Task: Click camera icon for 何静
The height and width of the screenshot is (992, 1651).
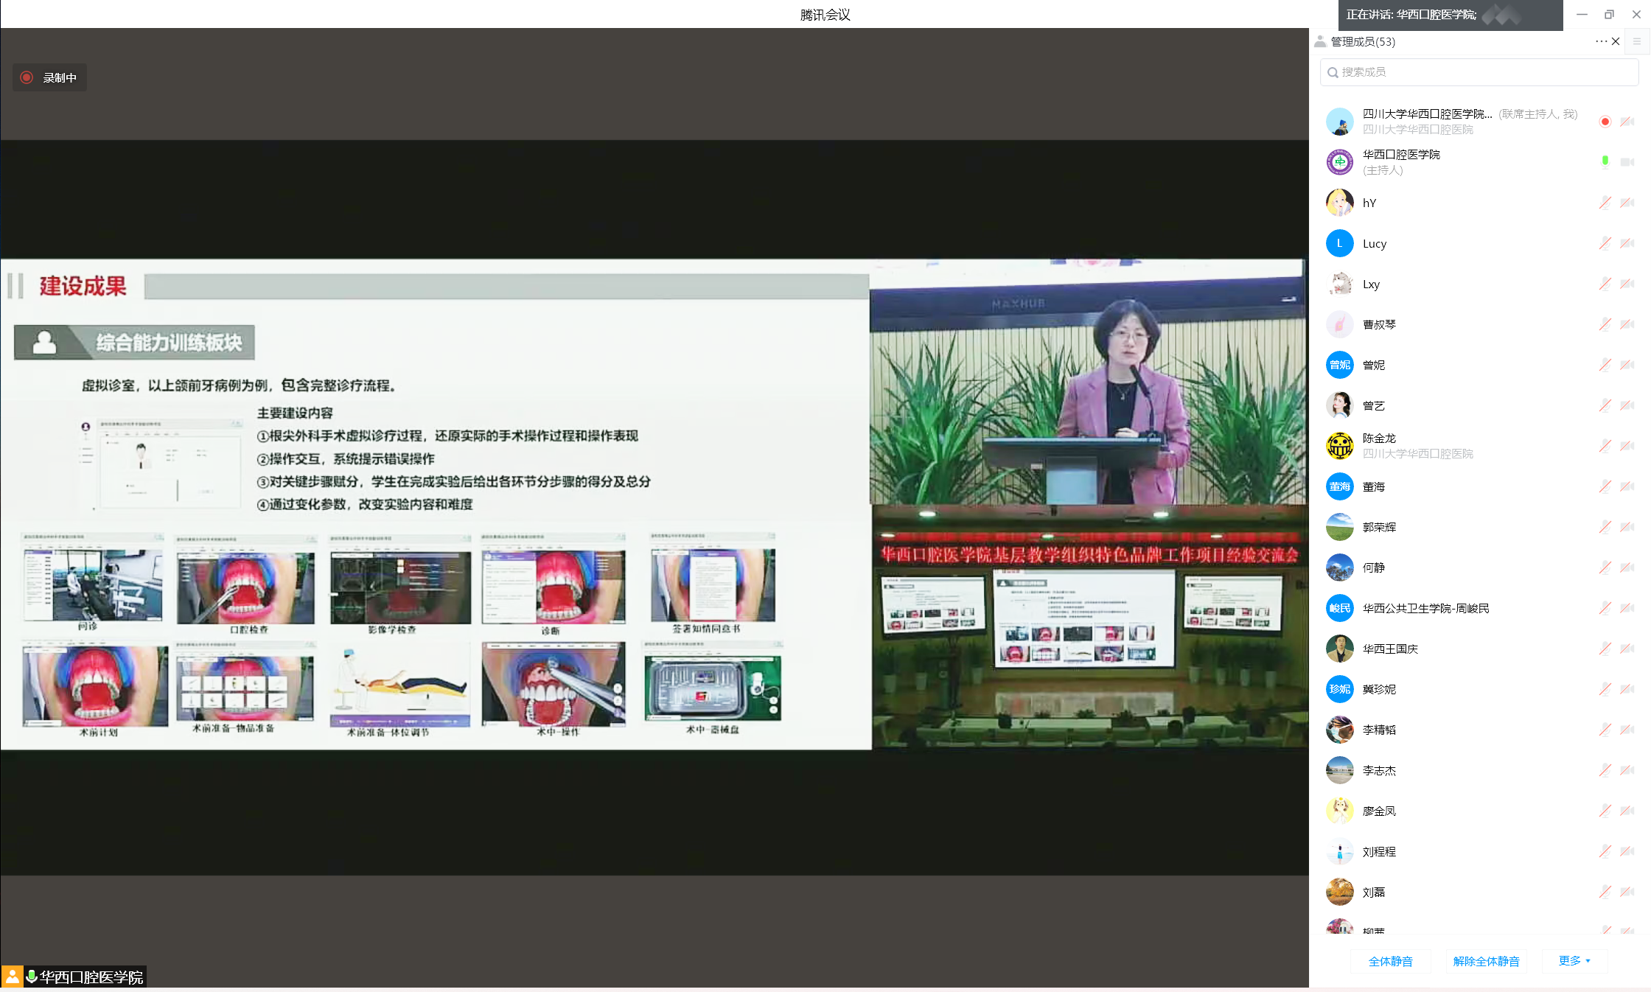Action: pyautogui.click(x=1627, y=567)
